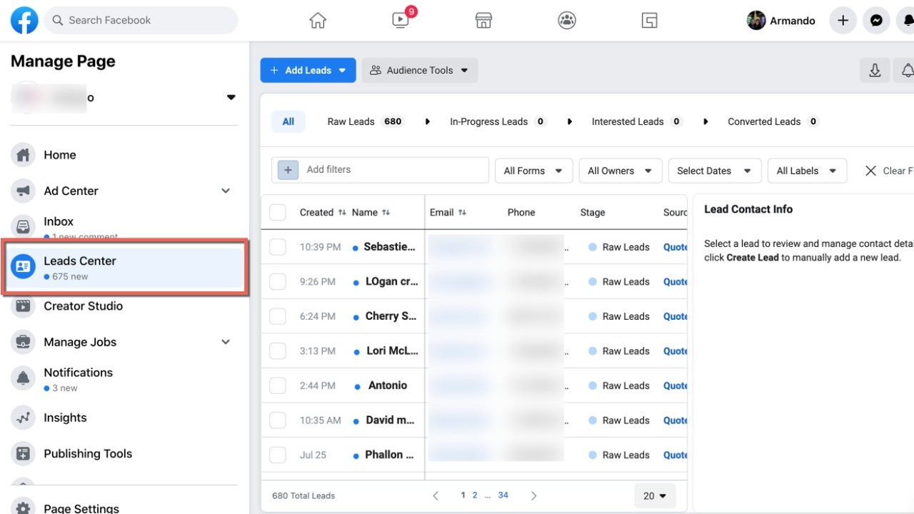Open the Select Dates dropdown

715,171
